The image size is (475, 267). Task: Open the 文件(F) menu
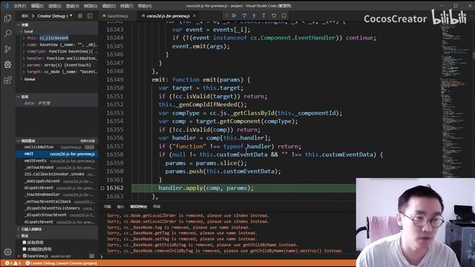[x=20, y=6]
